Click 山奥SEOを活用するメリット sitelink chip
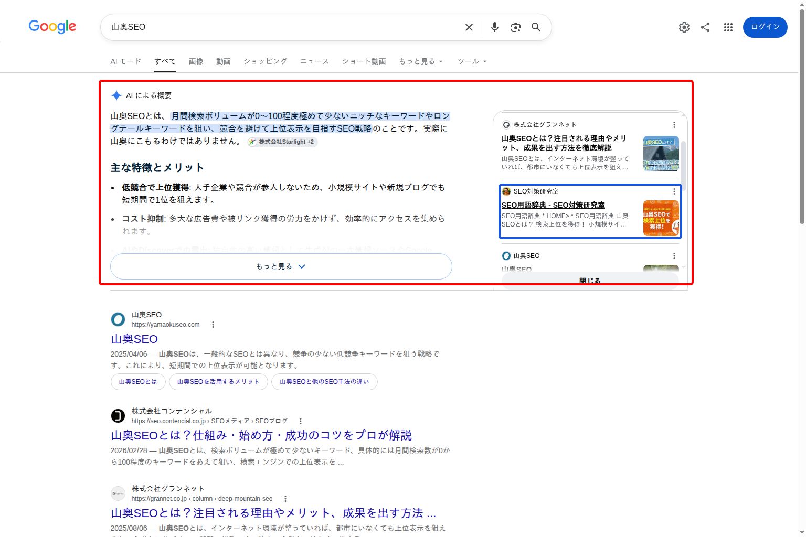806x537 pixels. tap(218, 382)
